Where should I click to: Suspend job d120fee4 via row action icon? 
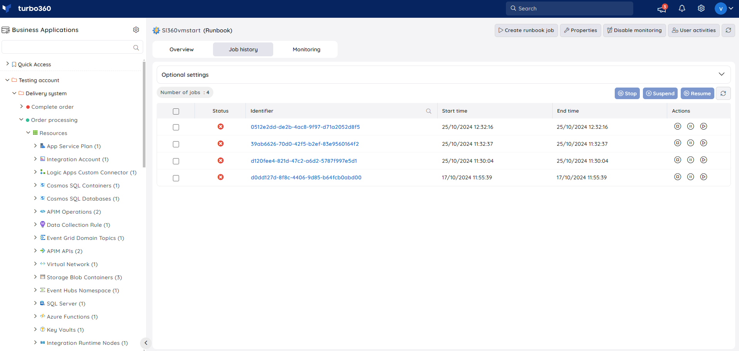coord(690,160)
